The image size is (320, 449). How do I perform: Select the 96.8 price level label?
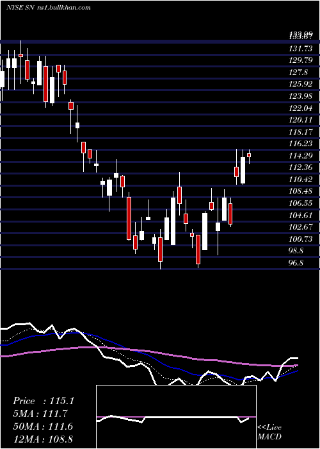(296, 262)
